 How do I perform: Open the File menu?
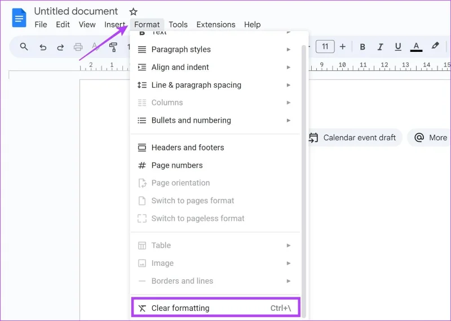pos(41,25)
